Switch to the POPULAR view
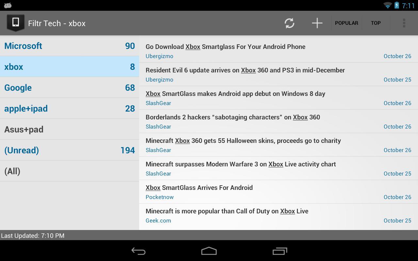The width and height of the screenshot is (418, 261). point(346,23)
